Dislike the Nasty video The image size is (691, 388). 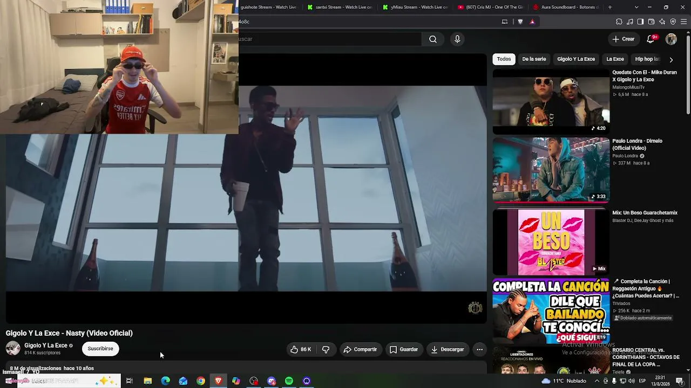coord(326,349)
